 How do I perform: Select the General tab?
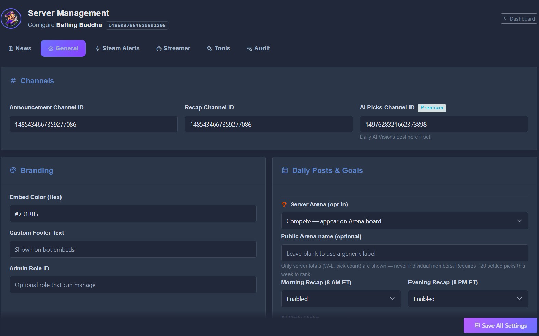click(63, 48)
